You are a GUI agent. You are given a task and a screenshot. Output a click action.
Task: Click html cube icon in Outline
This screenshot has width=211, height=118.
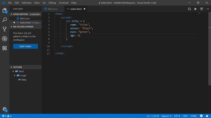coord(16,71)
